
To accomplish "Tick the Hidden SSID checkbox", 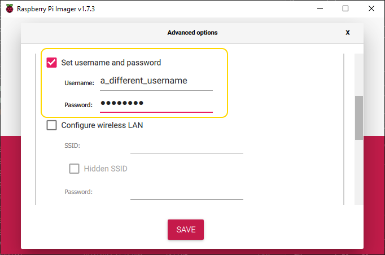I will [75, 168].
